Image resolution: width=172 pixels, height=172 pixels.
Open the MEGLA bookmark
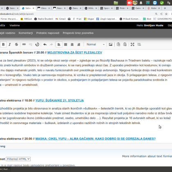26,19
